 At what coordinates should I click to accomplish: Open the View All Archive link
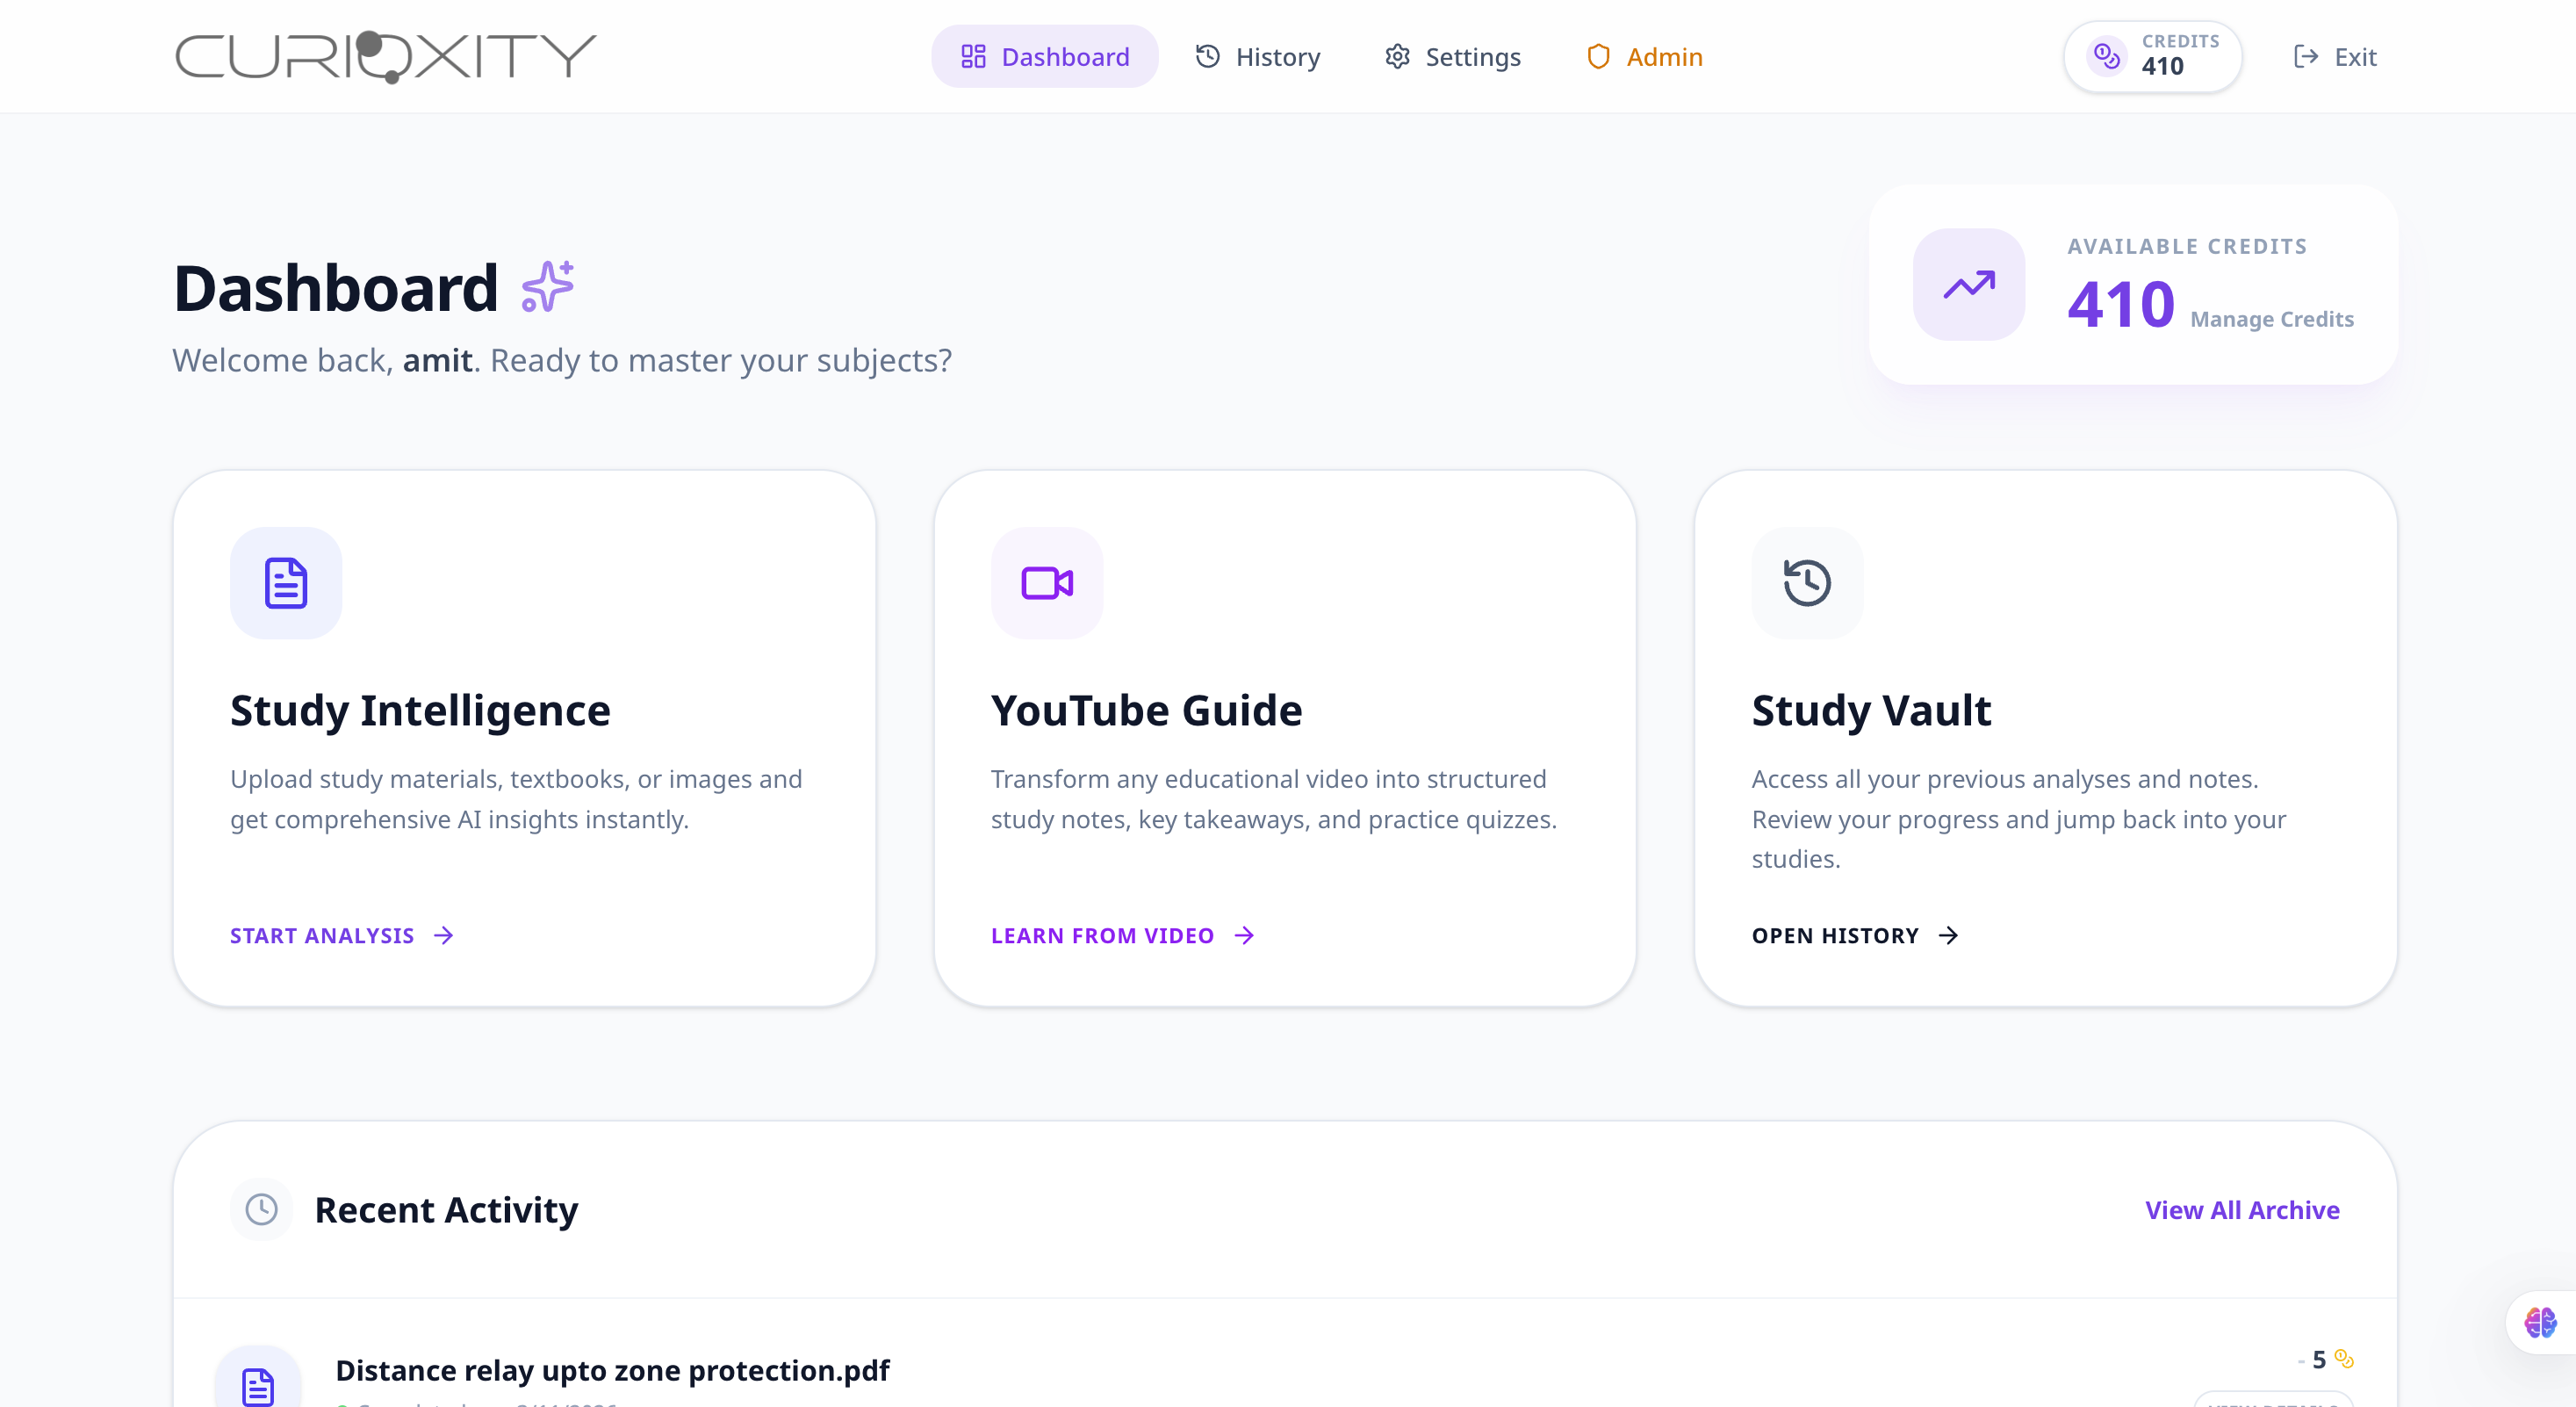coord(2241,1209)
